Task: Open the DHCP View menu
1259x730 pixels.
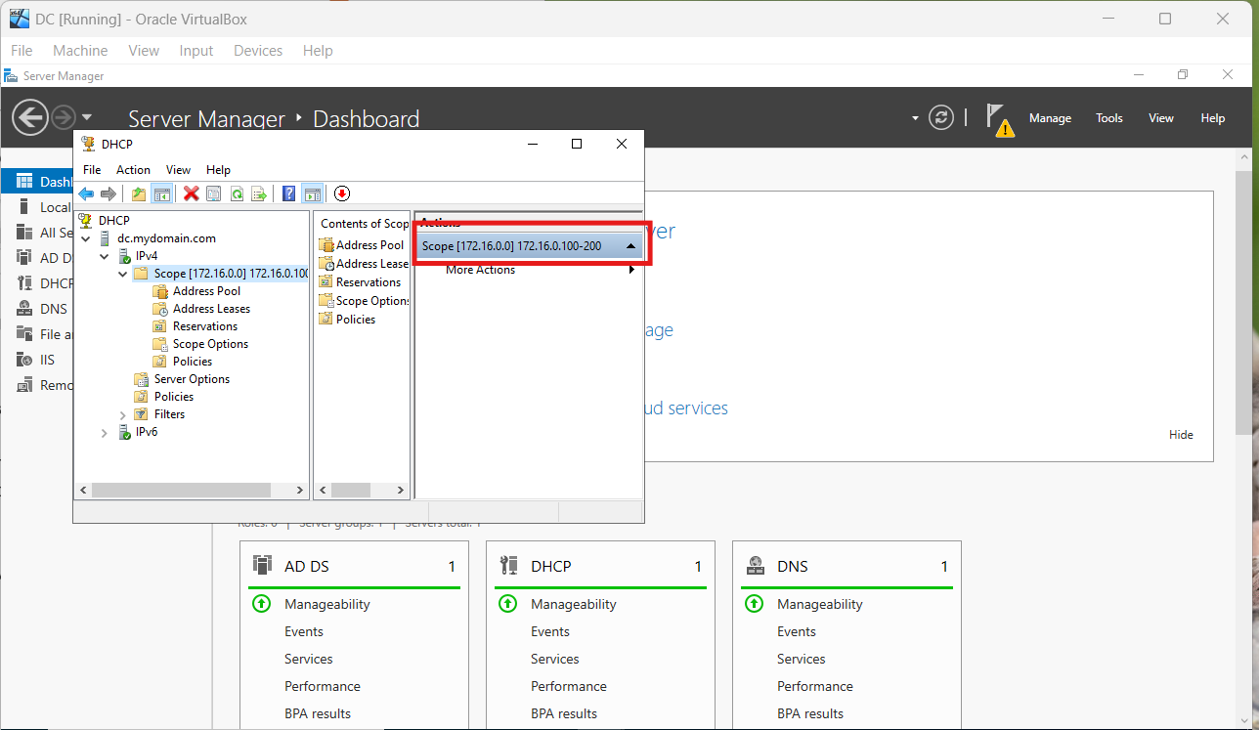Action: click(x=178, y=170)
